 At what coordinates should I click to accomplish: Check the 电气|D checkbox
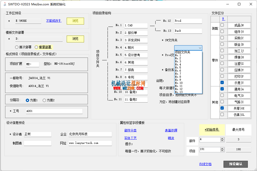click(x=222, y=95)
